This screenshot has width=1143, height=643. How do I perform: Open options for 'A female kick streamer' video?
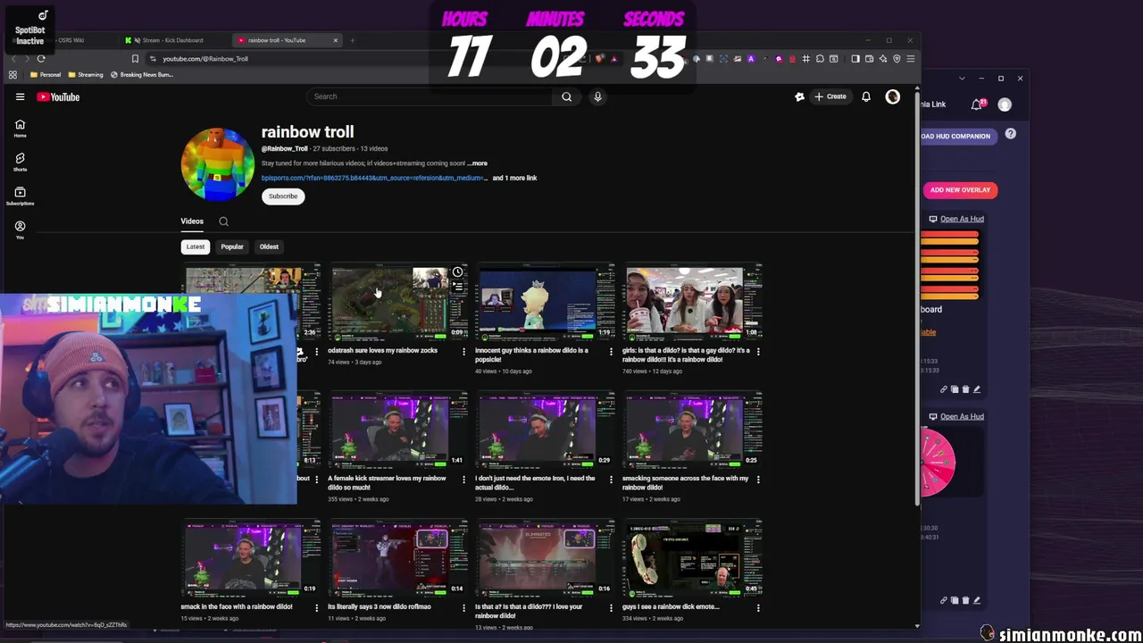pyautogui.click(x=463, y=480)
